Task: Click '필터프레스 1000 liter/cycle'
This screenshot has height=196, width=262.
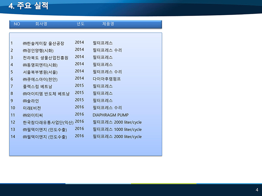Action: pos(117,129)
